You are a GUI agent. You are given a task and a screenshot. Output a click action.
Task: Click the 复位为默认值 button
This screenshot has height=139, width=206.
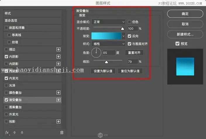130,71
